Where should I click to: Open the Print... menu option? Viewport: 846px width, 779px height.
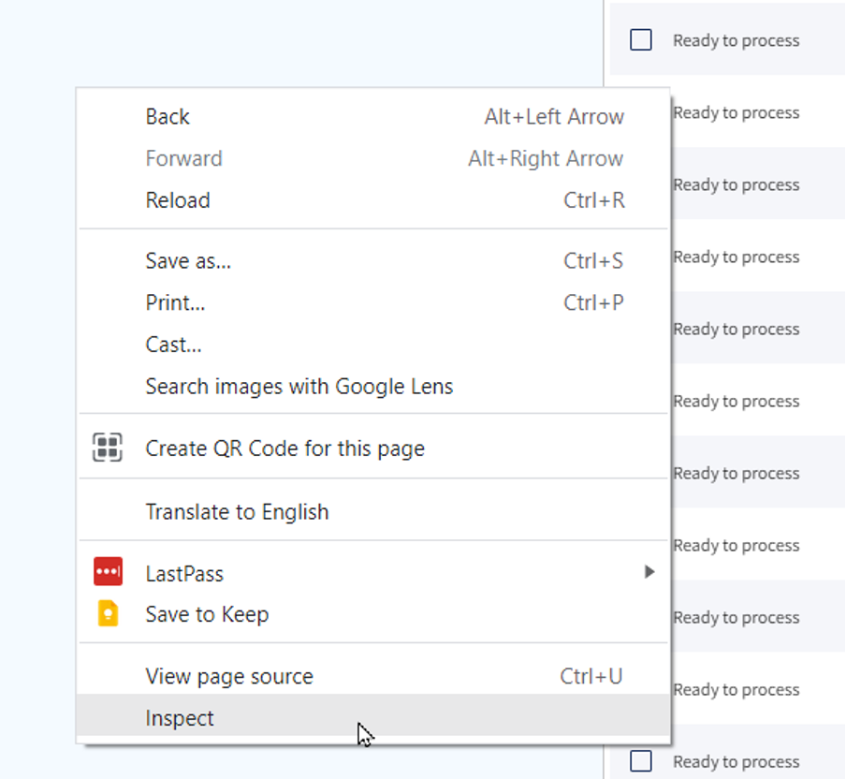175,303
